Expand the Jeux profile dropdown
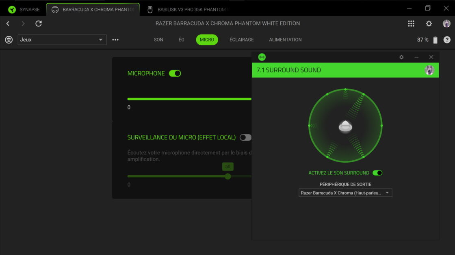455x255 pixels. coord(62,40)
